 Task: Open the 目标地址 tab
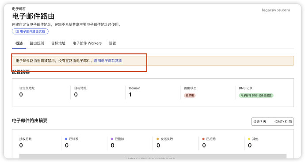[58, 43]
